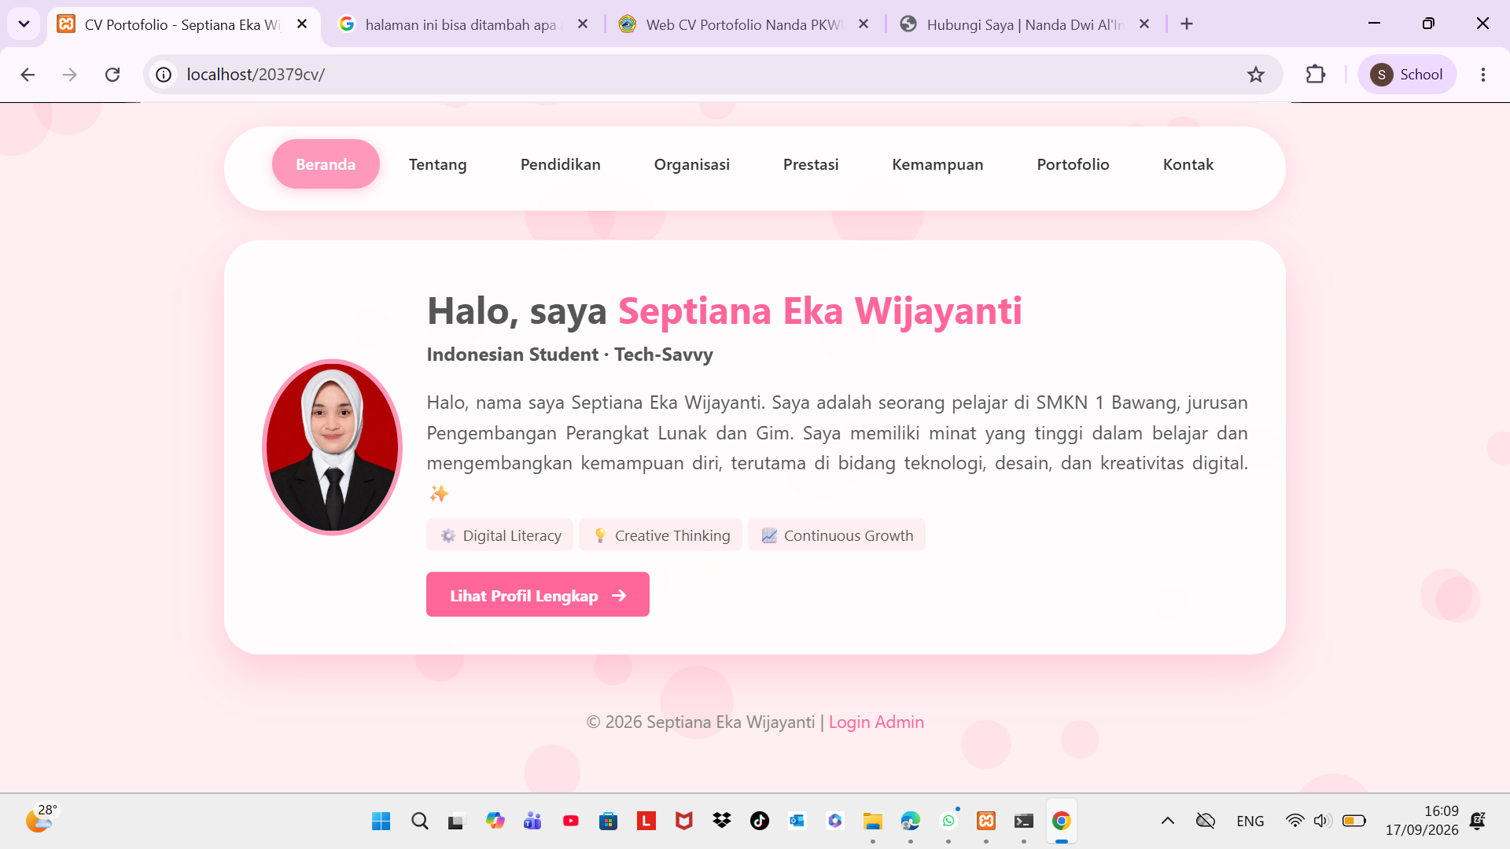Open clock and date 16:09 panel

tap(1422, 821)
